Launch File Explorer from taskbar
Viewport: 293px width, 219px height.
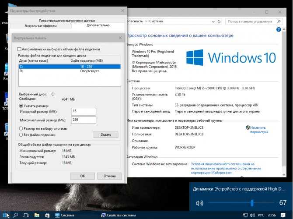coord(37,215)
